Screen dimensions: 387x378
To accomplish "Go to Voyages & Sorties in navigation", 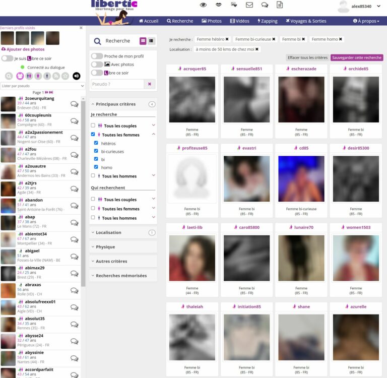I will click(305, 21).
